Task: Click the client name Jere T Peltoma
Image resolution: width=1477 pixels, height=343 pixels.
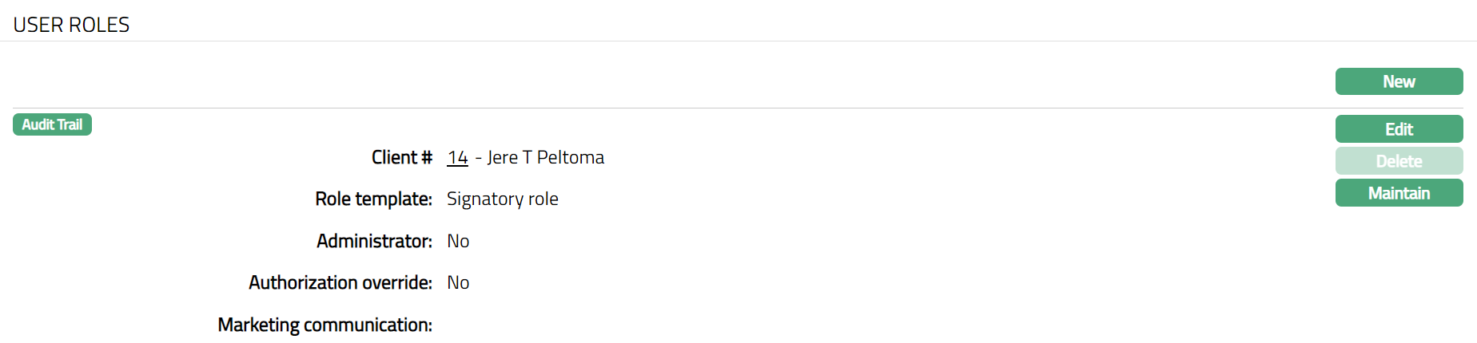Action: tap(546, 158)
